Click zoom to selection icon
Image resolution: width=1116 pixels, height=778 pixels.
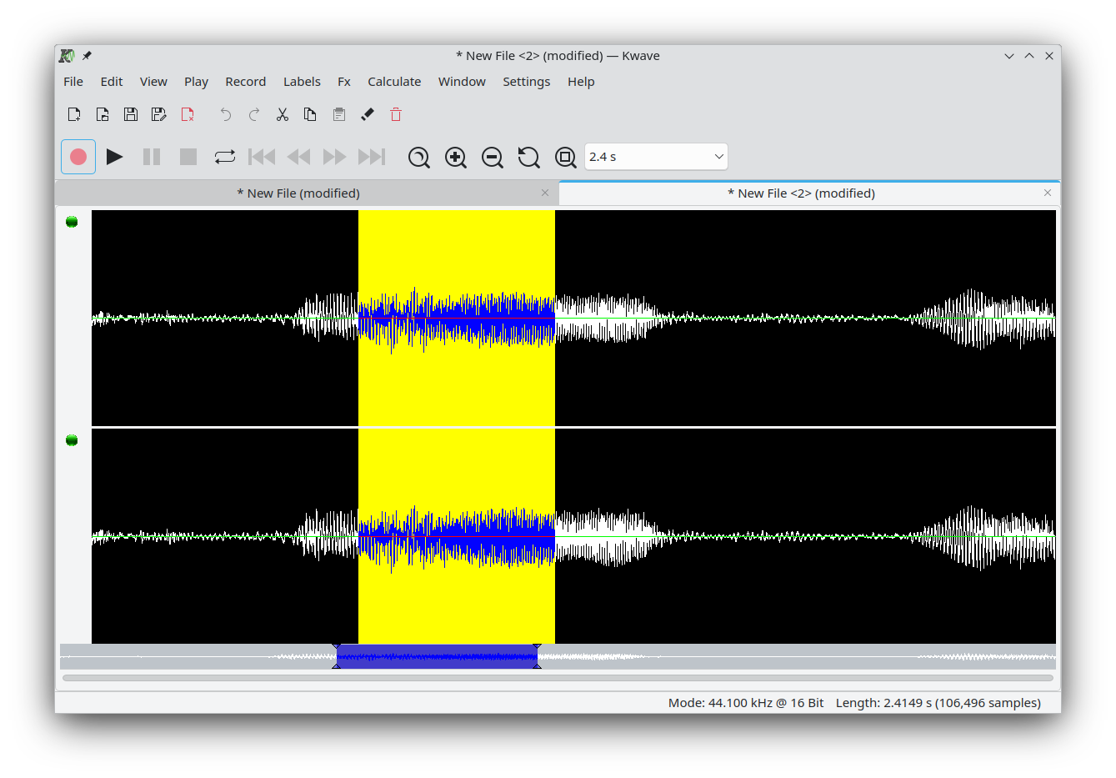pos(418,157)
